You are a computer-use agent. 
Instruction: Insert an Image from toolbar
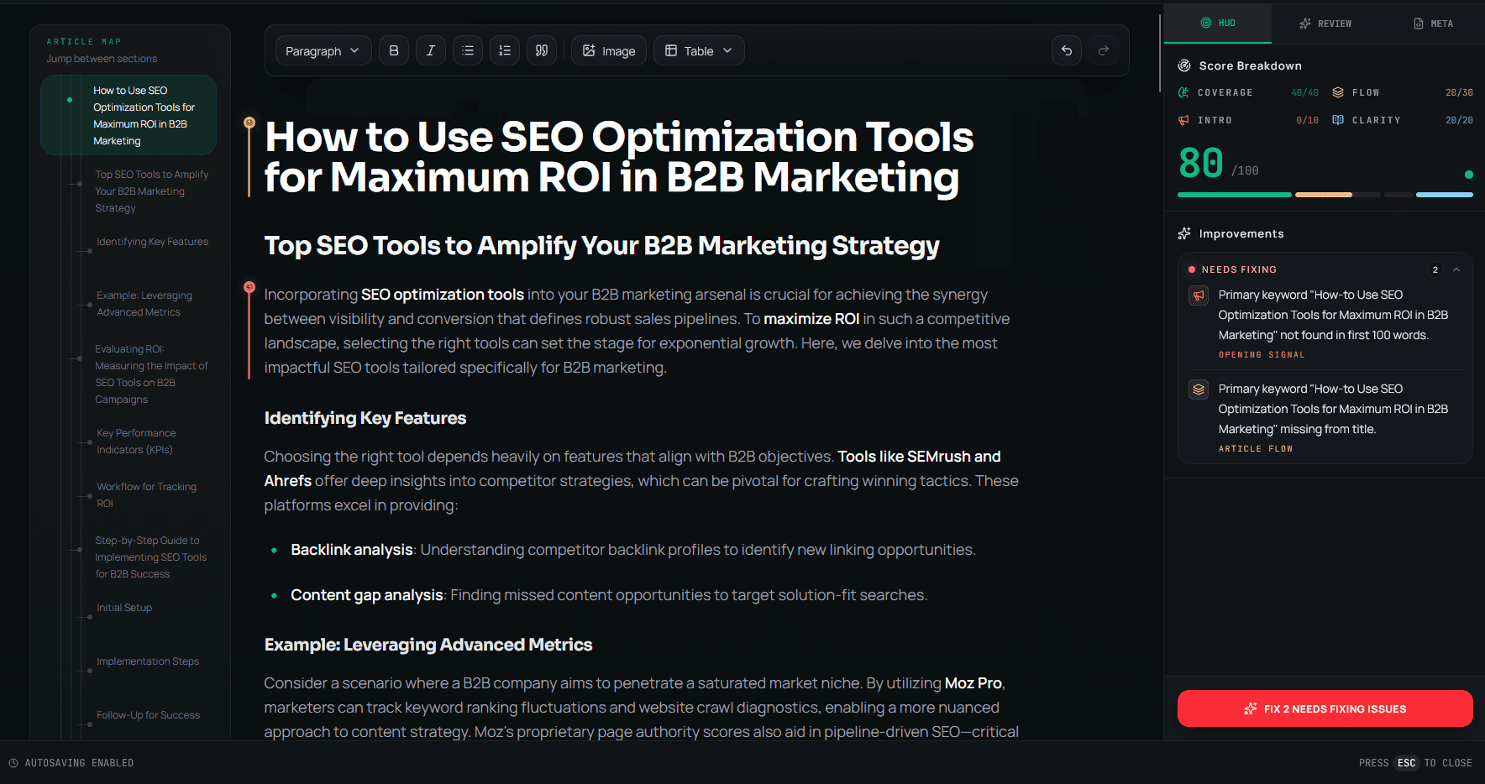[609, 50]
